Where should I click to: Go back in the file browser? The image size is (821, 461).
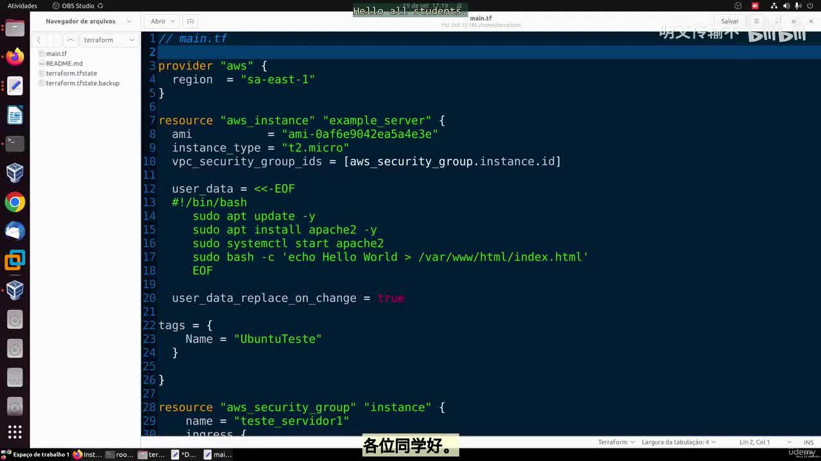point(38,40)
